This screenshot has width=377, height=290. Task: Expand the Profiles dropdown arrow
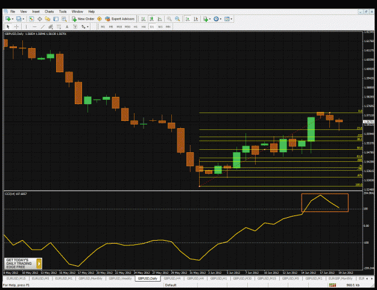(24, 19)
